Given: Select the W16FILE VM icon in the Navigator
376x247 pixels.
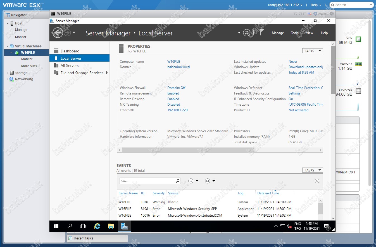Looking at the screenshot, I should click(x=17, y=53).
